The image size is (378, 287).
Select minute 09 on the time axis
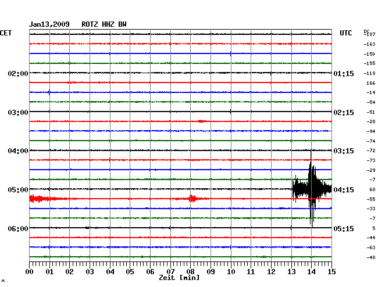coord(211,271)
